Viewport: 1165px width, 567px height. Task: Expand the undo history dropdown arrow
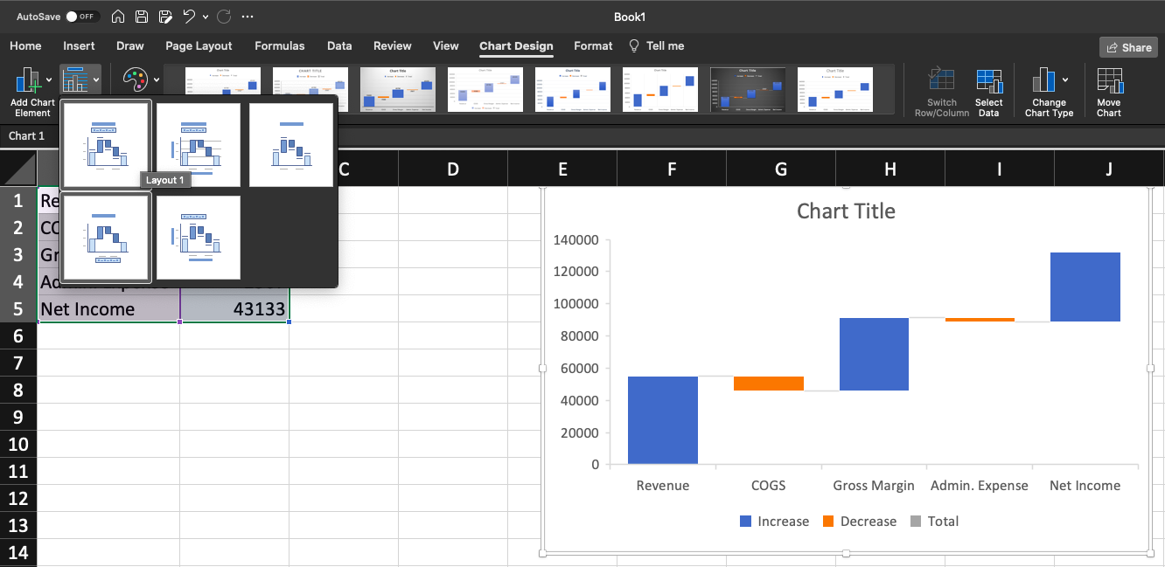pyautogui.click(x=206, y=17)
